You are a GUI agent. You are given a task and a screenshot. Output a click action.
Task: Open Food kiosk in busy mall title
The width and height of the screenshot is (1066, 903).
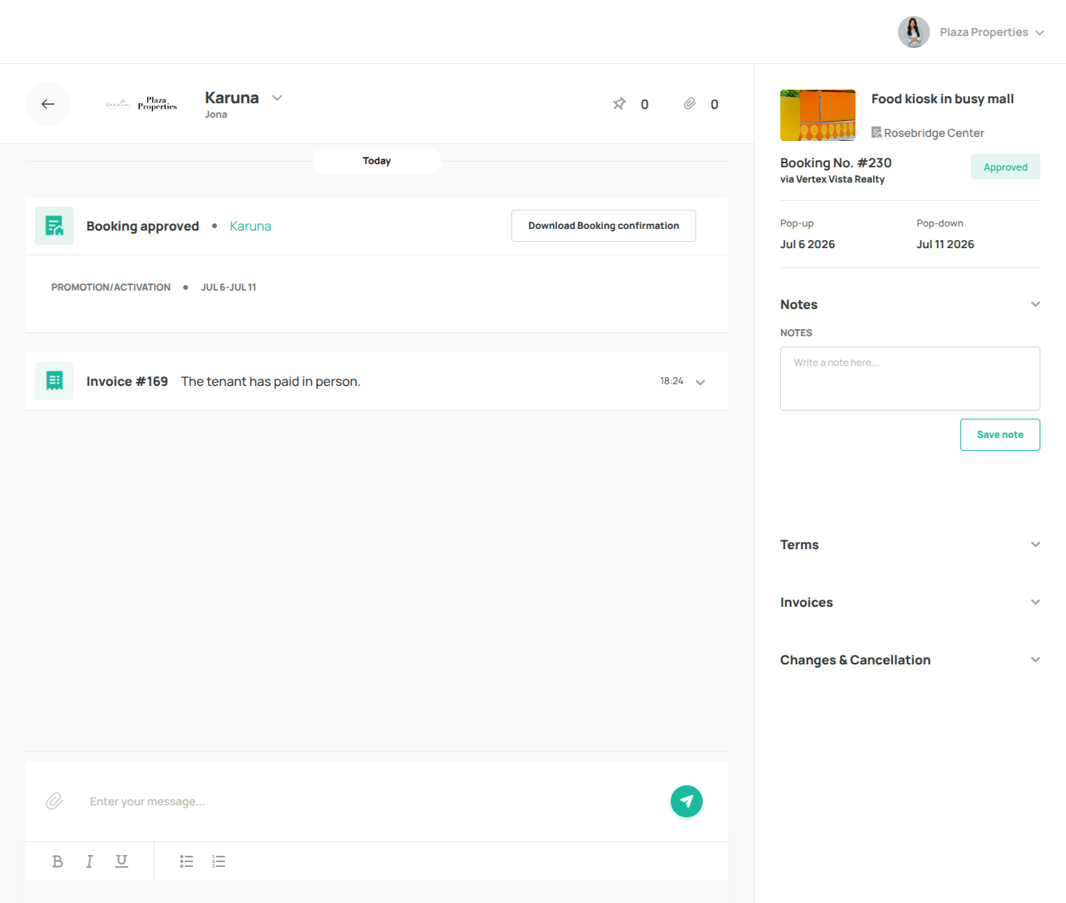(943, 99)
